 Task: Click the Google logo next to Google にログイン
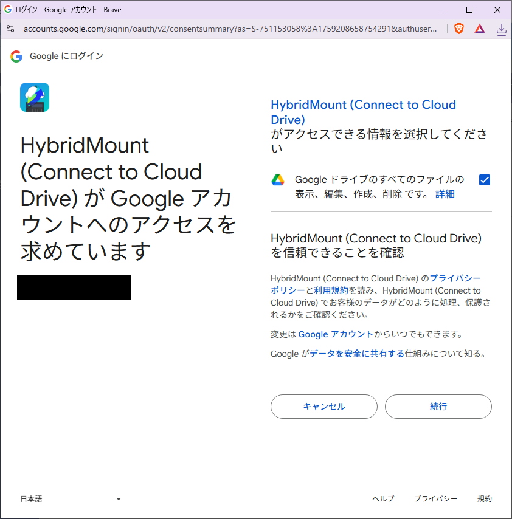[x=16, y=57]
